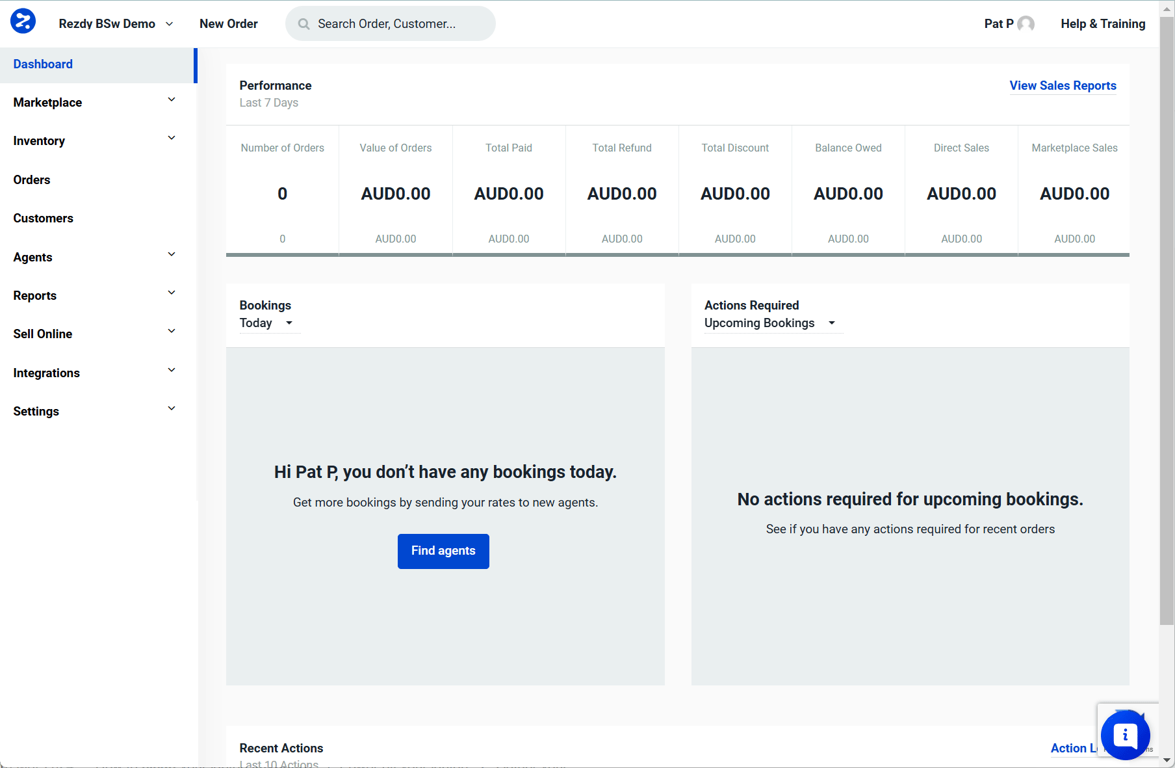Click the Search Order, Customer field

point(390,23)
